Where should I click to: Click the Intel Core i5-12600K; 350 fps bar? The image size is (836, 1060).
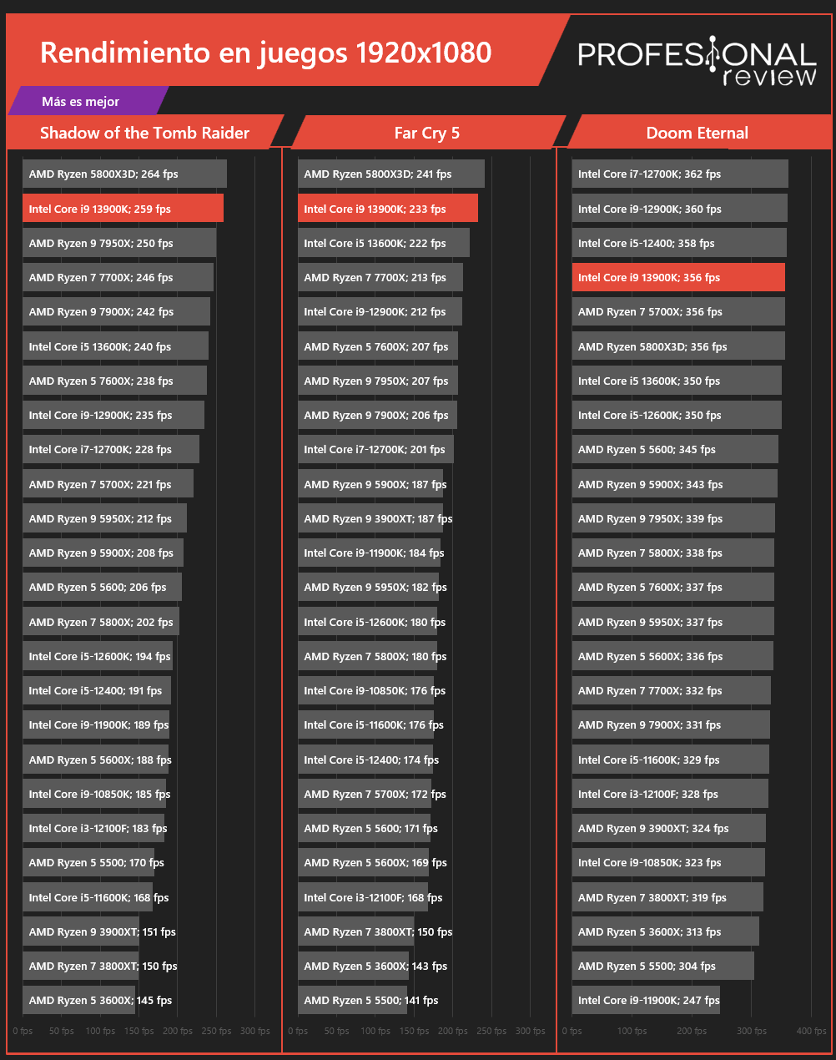(x=677, y=415)
